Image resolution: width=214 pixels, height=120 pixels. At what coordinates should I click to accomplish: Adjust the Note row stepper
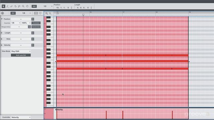(x=33, y=39)
